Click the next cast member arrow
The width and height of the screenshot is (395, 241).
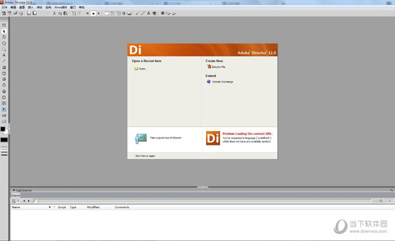pyautogui.click(x=29, y=201)
